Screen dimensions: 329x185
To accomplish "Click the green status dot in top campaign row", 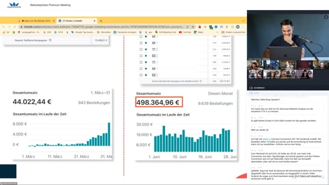I will tap(146, 36).
